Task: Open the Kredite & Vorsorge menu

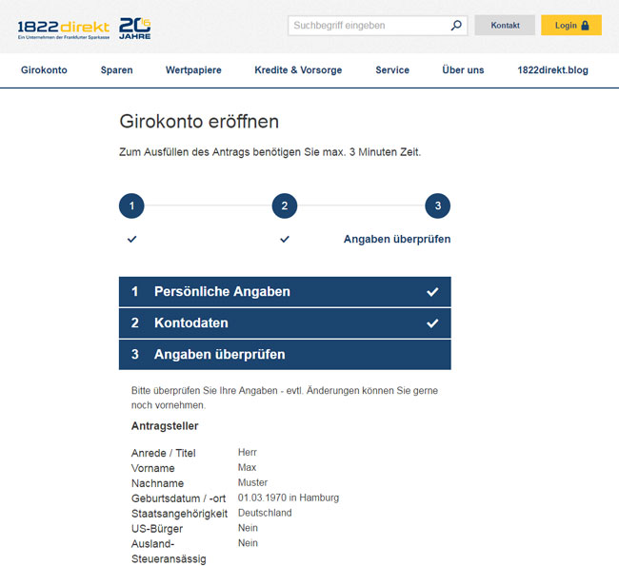Action: 298,70
